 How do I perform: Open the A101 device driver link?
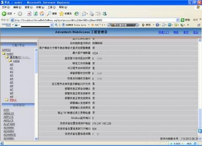click(6, 110)
